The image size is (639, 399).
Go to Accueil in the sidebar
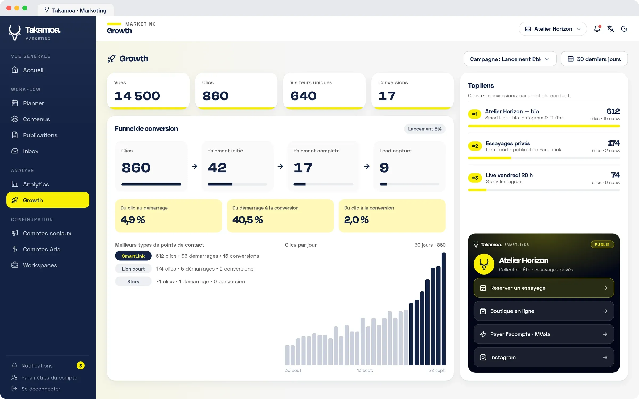(48, 70)
